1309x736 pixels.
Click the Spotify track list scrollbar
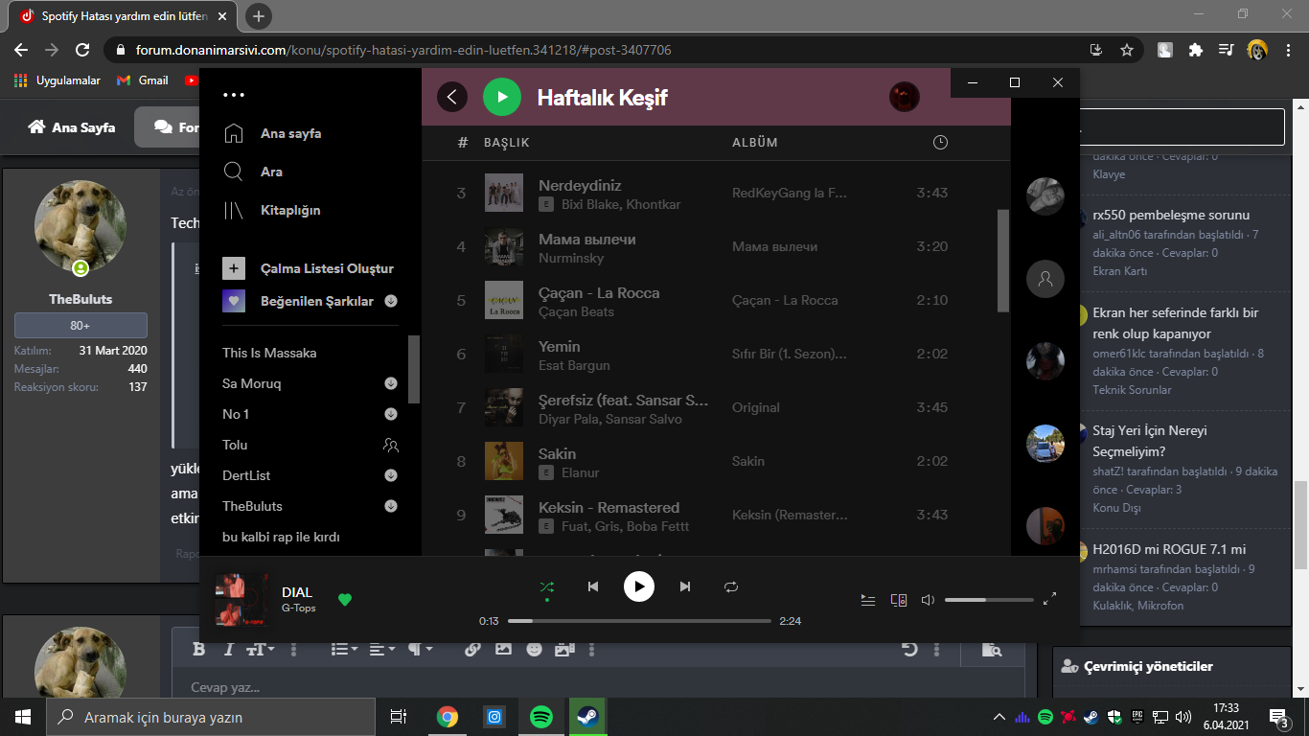click(1003, 261)
